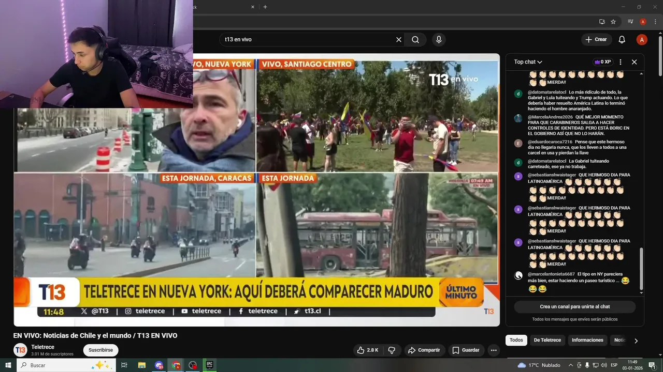Screen dimensions: 663x372
Task: Click the YouTube search magnifier button
Action: (x=415, y=40)
